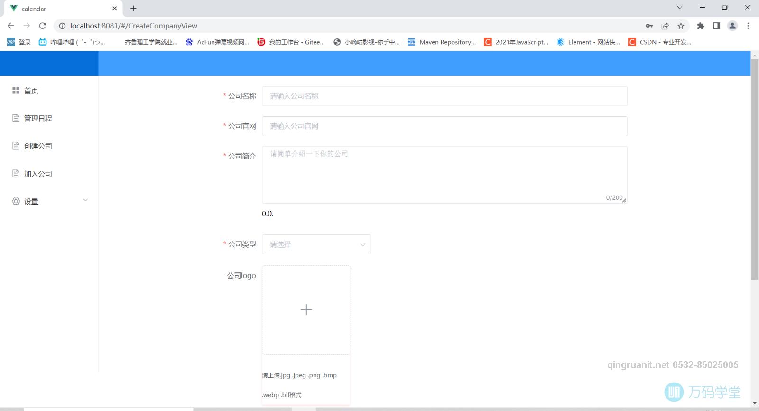Select the 创建公司 menu item
Image resolution: width=759 pixels, height=411 pixels.
[x=49, y=146]
